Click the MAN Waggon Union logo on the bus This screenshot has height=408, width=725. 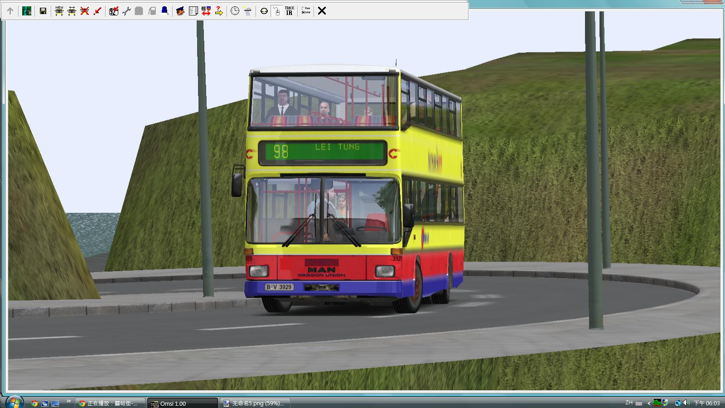321,272
